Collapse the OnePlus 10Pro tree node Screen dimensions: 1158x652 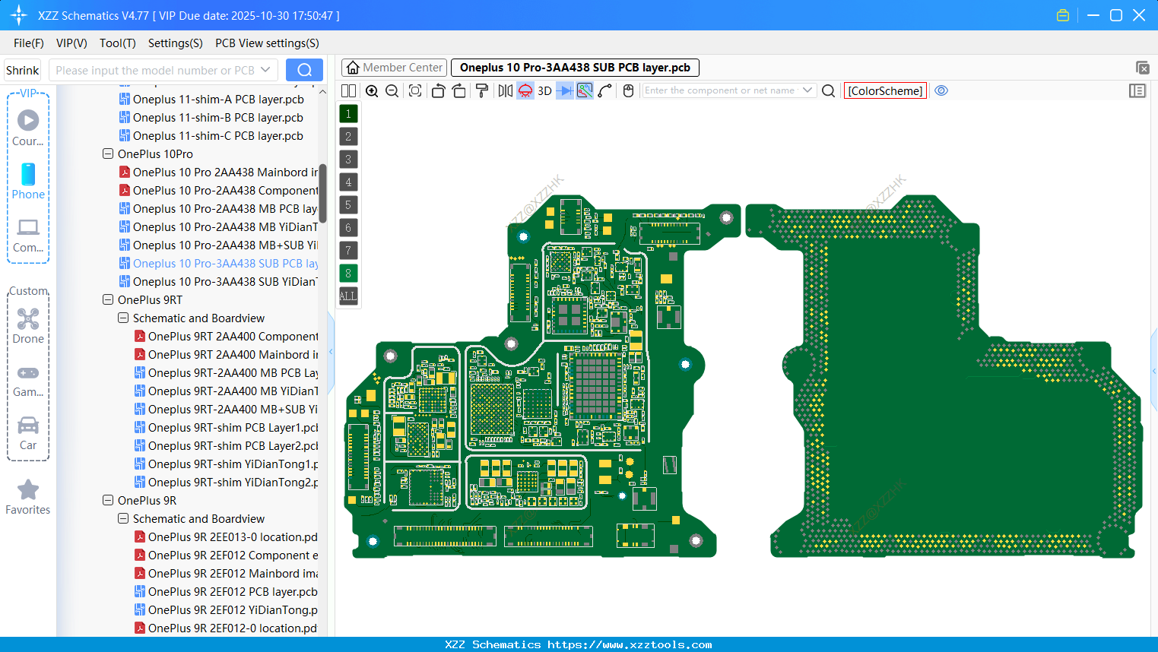coord(107,154)
